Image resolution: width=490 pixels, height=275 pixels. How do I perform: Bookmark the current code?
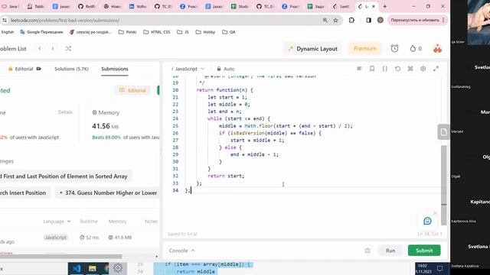(372, 69)
